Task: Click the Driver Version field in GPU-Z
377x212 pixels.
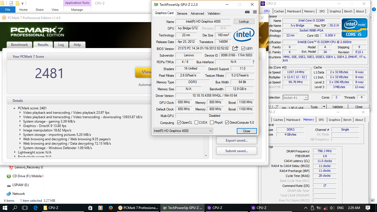Action: click(x=214, y=96)
